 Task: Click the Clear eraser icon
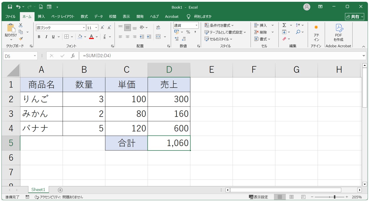tap(284, 39)
